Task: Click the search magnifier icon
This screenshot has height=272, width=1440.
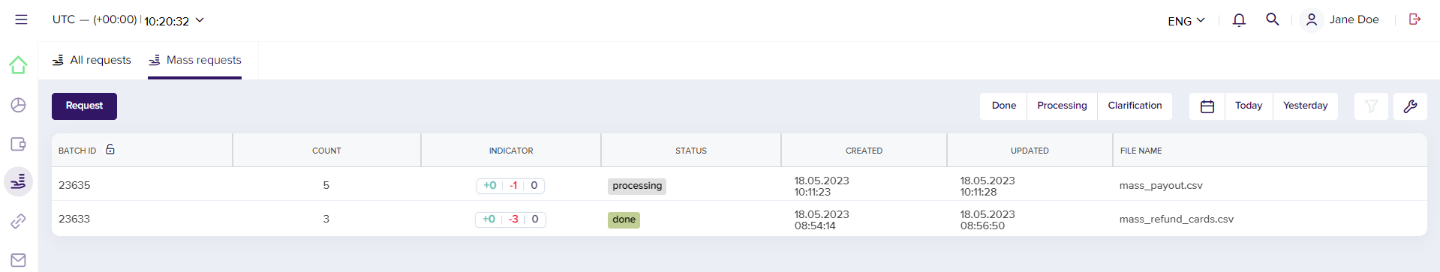Action: tap(1273, 19)
